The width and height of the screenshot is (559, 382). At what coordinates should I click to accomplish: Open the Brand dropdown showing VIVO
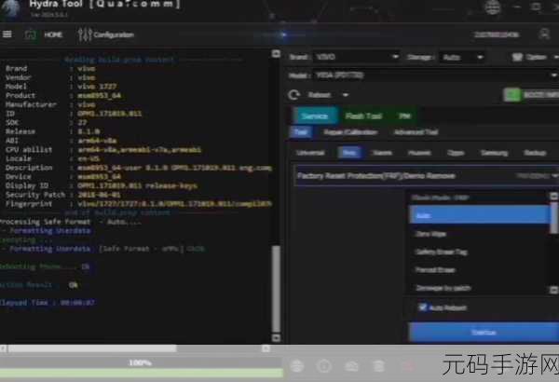coord(356,57)
